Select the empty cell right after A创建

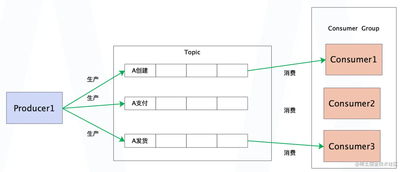pos(171,71)
